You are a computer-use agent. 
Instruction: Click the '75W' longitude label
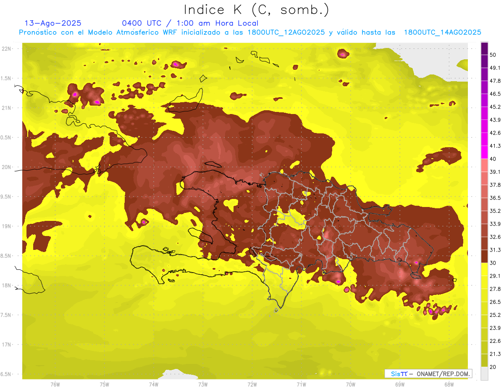point(105,384)
